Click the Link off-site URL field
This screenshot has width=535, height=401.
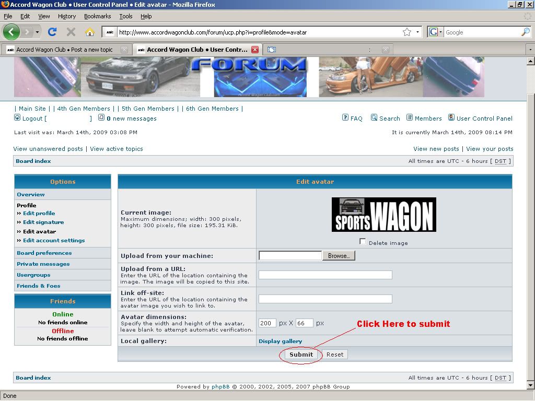[325, 299]
